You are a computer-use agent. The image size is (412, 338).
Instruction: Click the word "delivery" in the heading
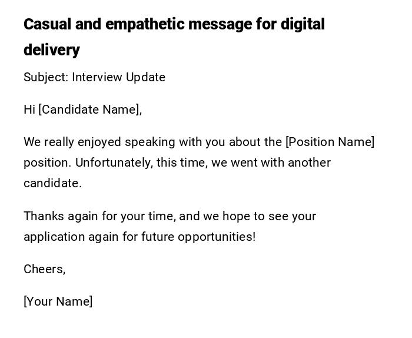point(52,51)
